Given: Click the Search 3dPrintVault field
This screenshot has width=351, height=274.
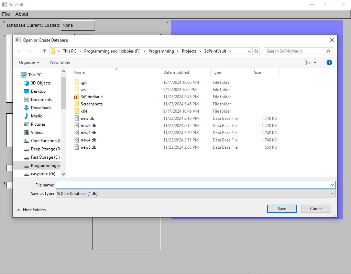Looking at the screenshot, I should click(x=295, y=51).
